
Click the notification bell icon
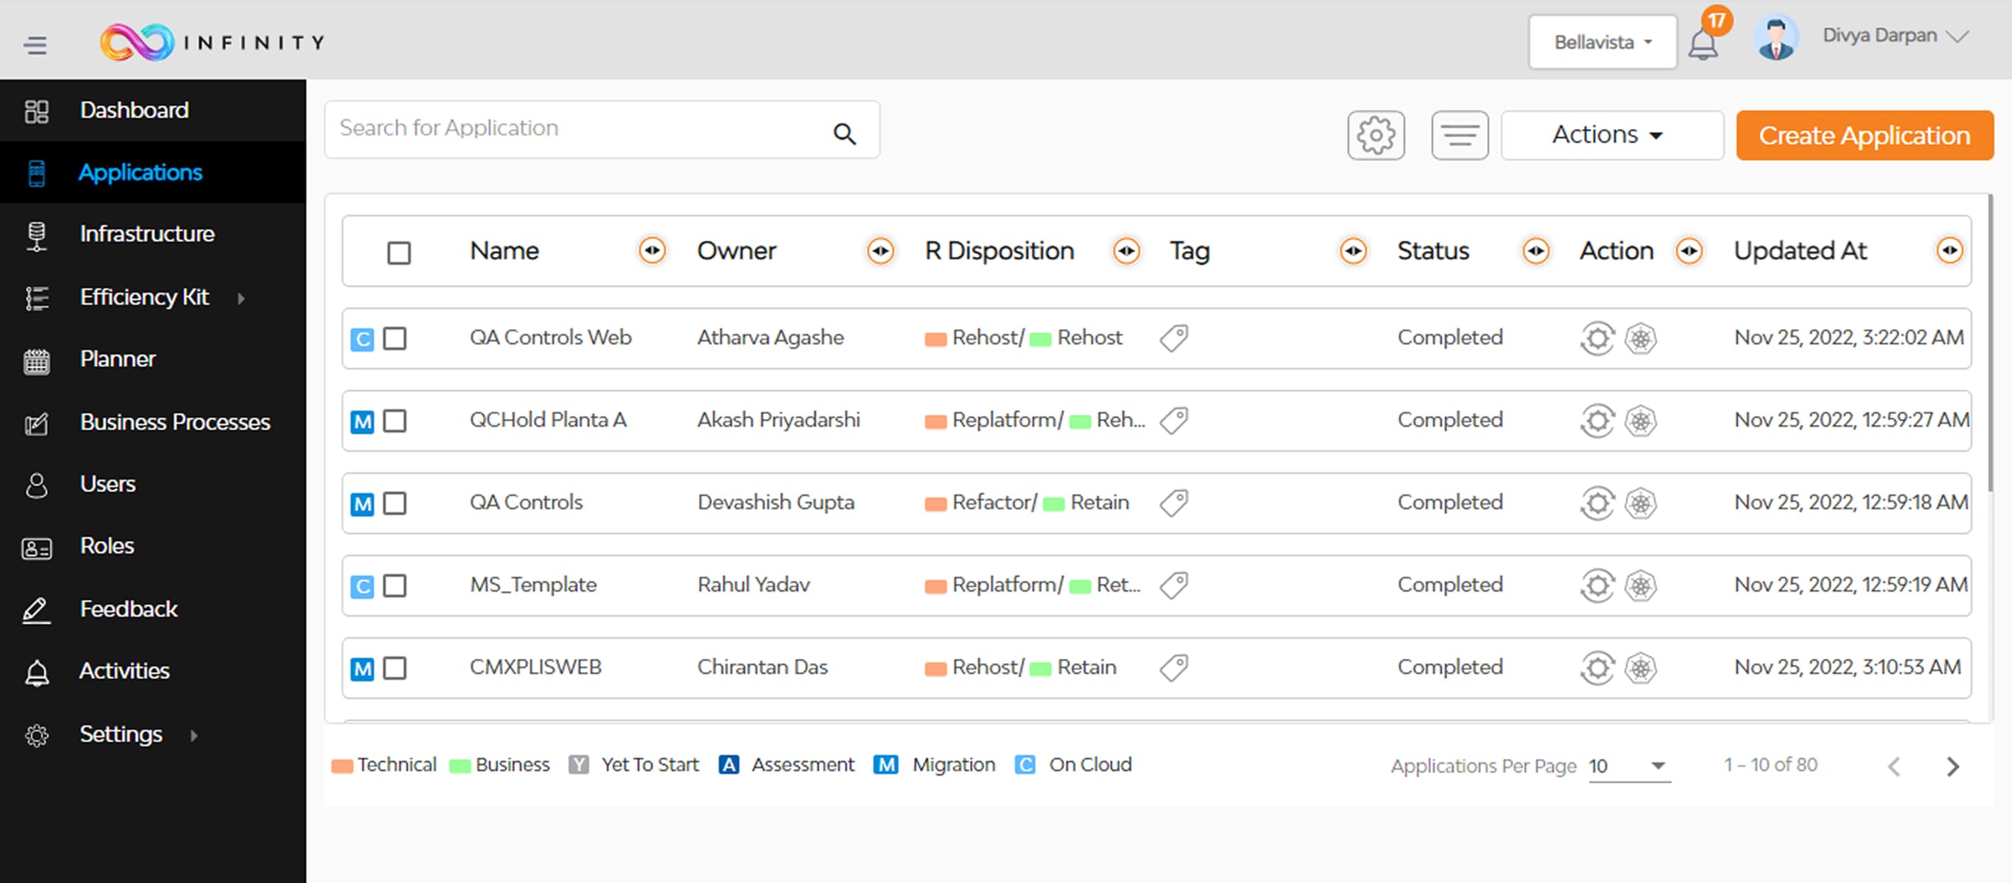(1703, 43)
